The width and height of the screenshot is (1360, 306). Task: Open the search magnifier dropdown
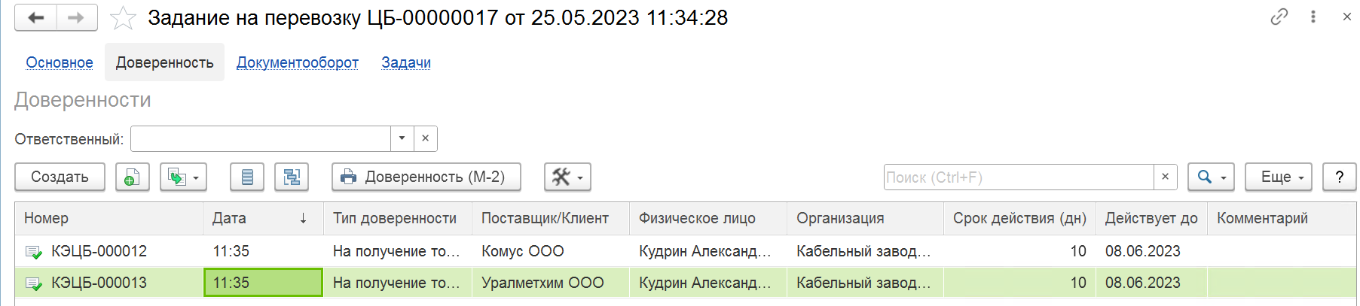point(1211,177)
